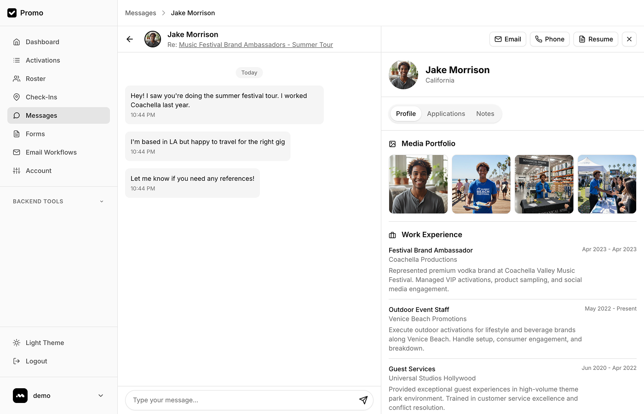Click the Resume button
Image resolution: width=644 pixels, height=414 pixels.
point(595,39)
